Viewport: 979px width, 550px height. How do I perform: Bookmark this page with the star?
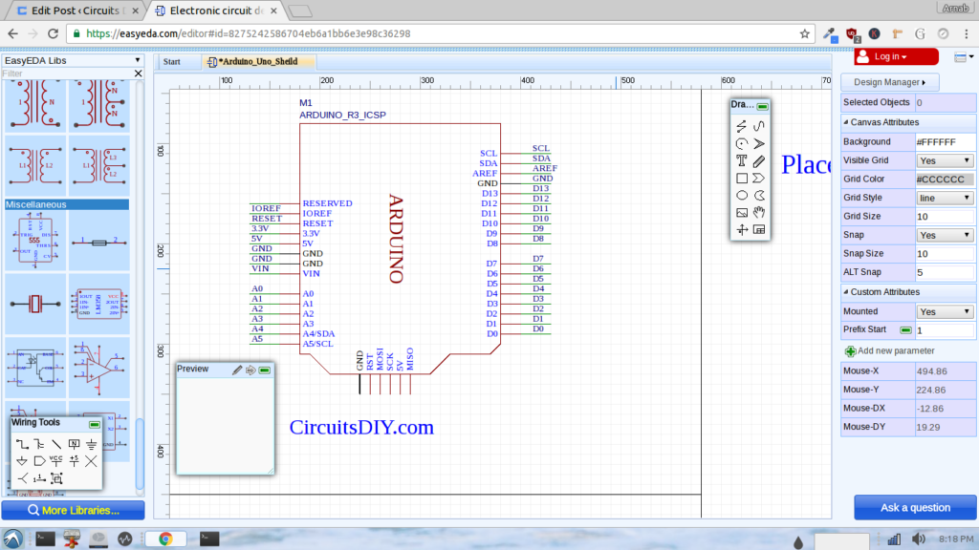pos(805,33)
